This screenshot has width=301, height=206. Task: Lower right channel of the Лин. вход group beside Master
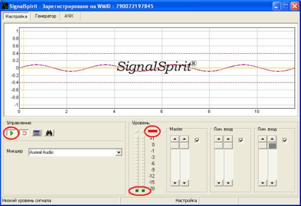point(228,183)
